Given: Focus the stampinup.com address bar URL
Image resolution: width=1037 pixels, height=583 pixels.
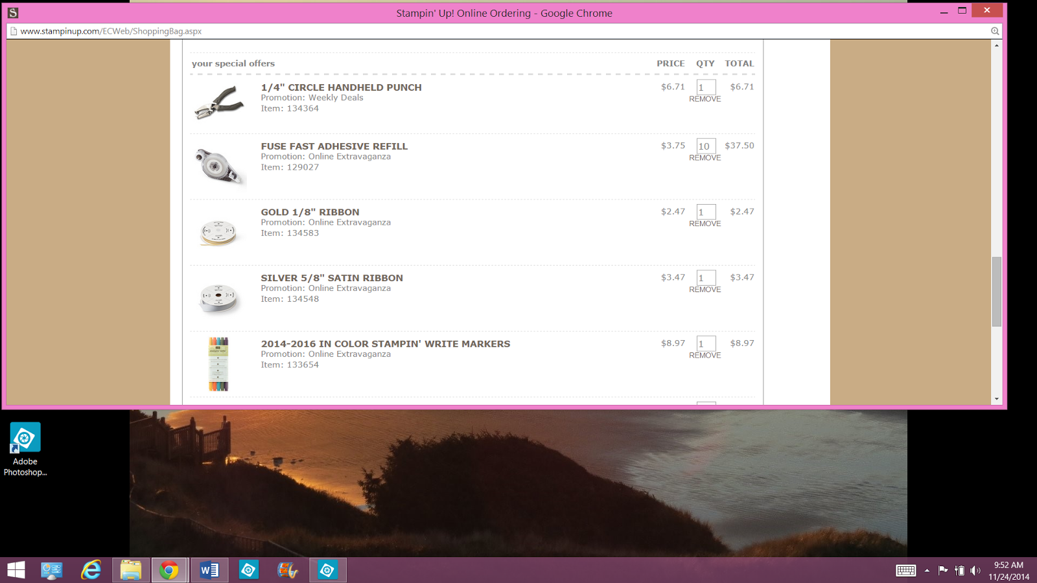Looking at the screenshot, I should pos(111,31).
